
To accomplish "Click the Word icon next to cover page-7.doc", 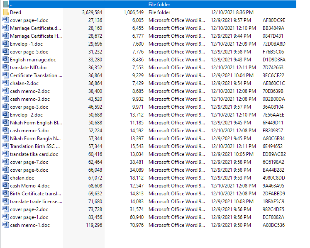I will (x=6, y=162).
